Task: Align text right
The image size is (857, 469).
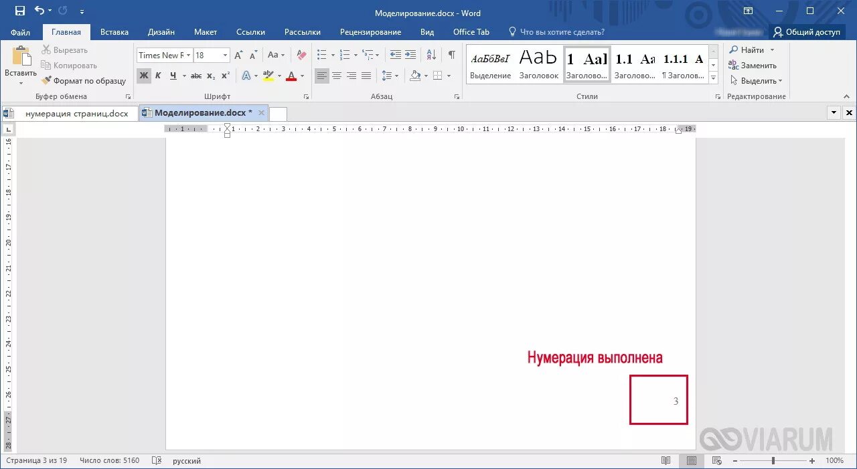Action: 352,76
